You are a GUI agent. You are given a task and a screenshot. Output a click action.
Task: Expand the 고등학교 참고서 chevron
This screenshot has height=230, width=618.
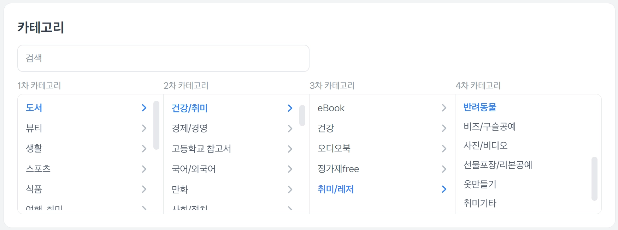tap(290, 149)
